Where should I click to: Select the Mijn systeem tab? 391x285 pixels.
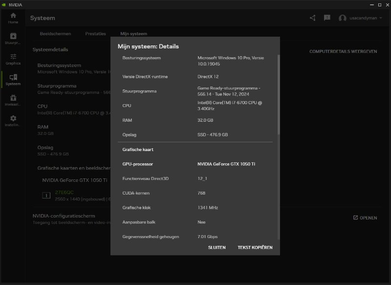[133, 34]
